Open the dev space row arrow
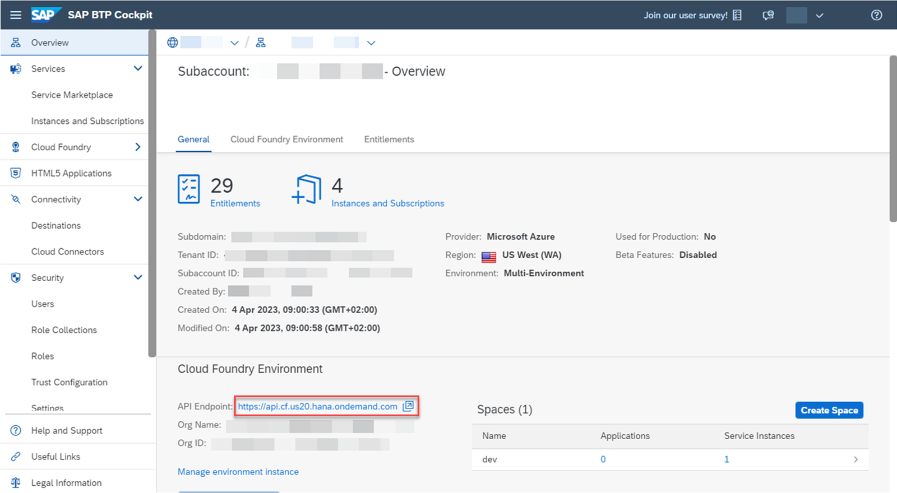 point(856,459)
